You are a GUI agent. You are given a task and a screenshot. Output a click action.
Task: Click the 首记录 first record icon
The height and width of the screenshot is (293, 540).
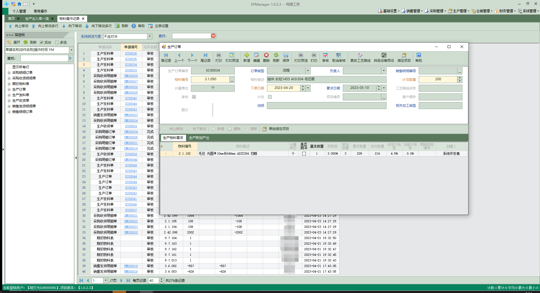[166, 55]
